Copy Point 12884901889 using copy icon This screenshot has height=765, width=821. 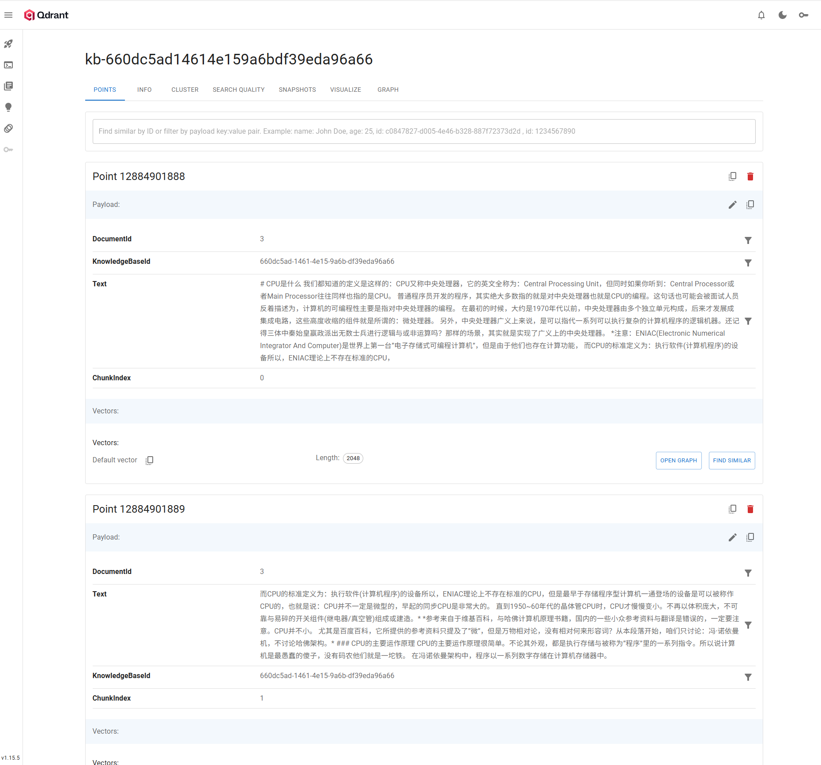[x=732, y=509]
